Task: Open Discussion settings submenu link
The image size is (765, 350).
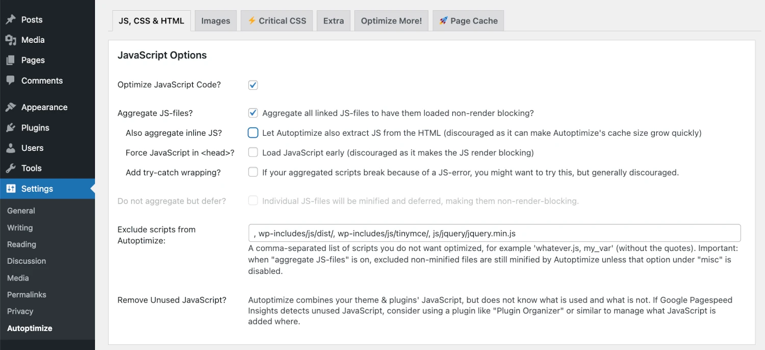Action: [27, 261]
